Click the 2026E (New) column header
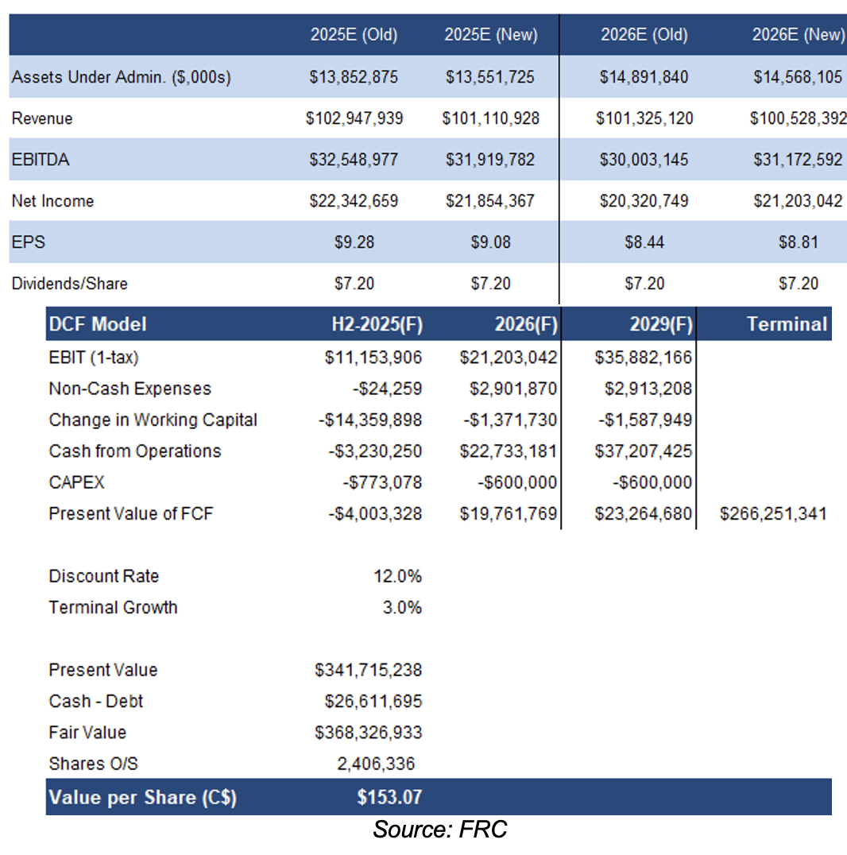The image size is (847, 855). click(799, 34)
